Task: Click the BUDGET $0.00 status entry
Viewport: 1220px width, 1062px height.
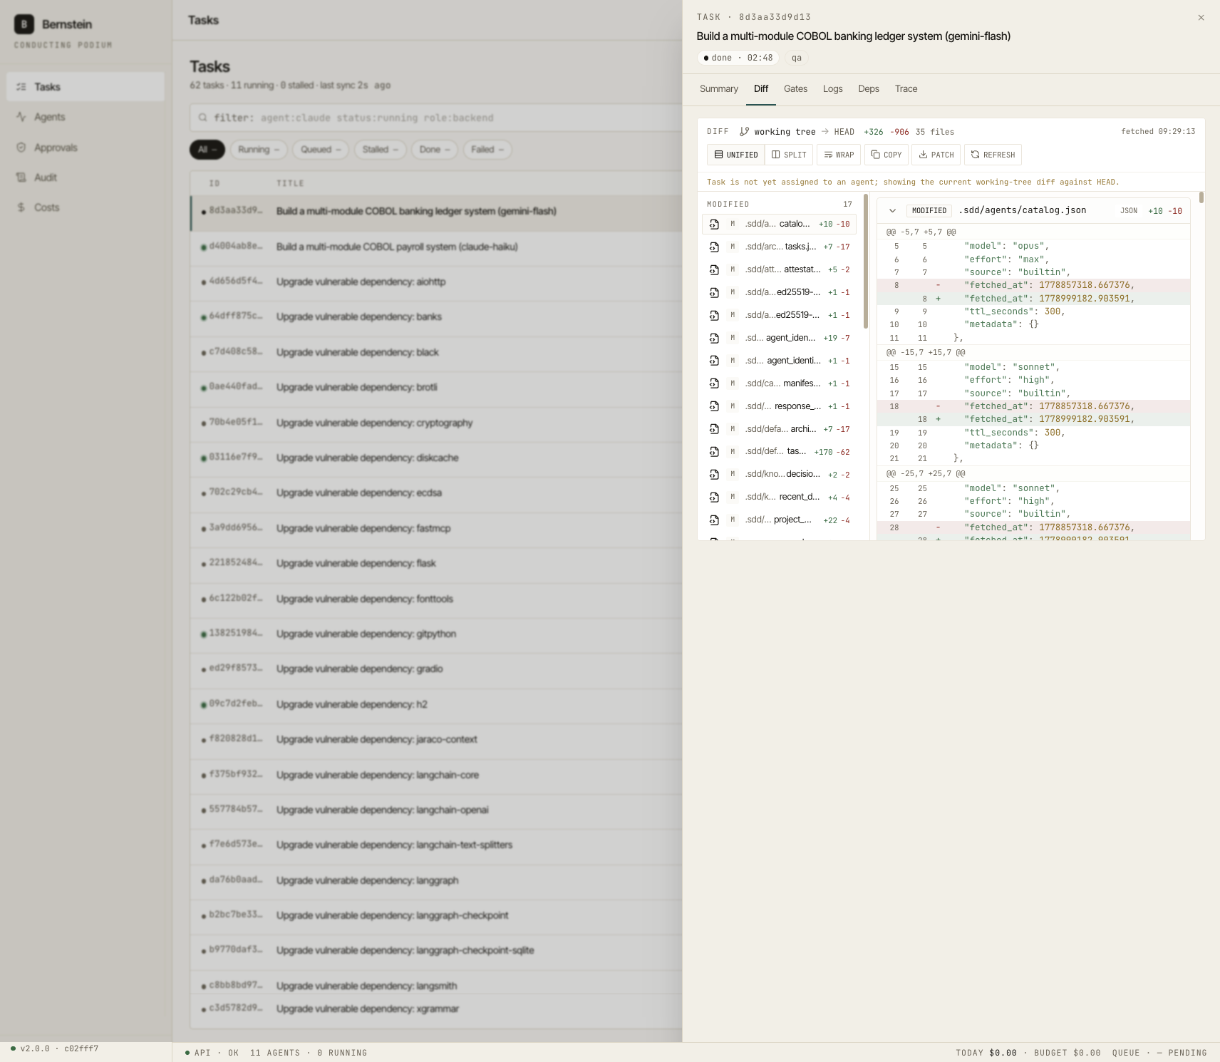Action: pos(1067,1053)
